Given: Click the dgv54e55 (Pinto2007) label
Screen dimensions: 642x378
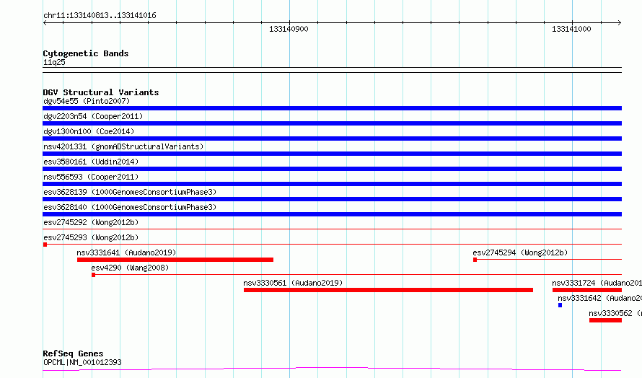Looking at the screenshot, I should click(87, 101).
